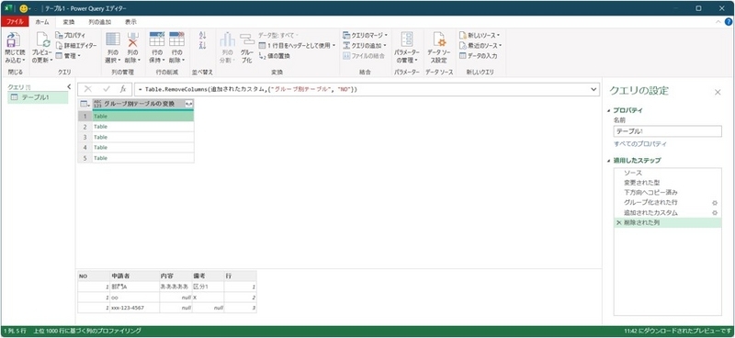The height and width of the screenshot is (338, 735).
Task: Open the クエリの追加 dropdown
Action: coord(365,46)
